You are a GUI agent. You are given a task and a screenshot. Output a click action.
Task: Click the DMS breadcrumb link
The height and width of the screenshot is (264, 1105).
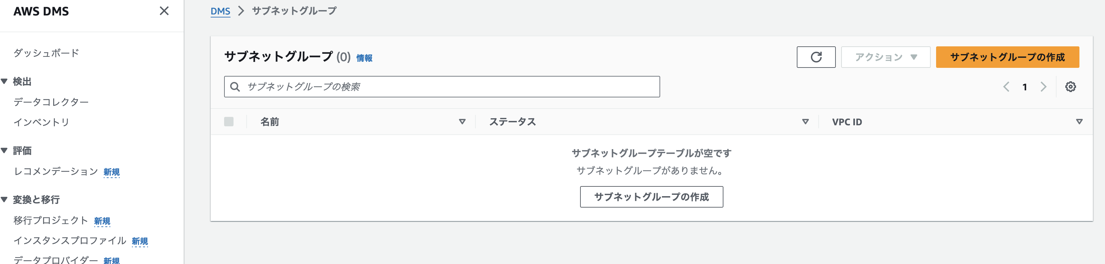click(220, 11)
